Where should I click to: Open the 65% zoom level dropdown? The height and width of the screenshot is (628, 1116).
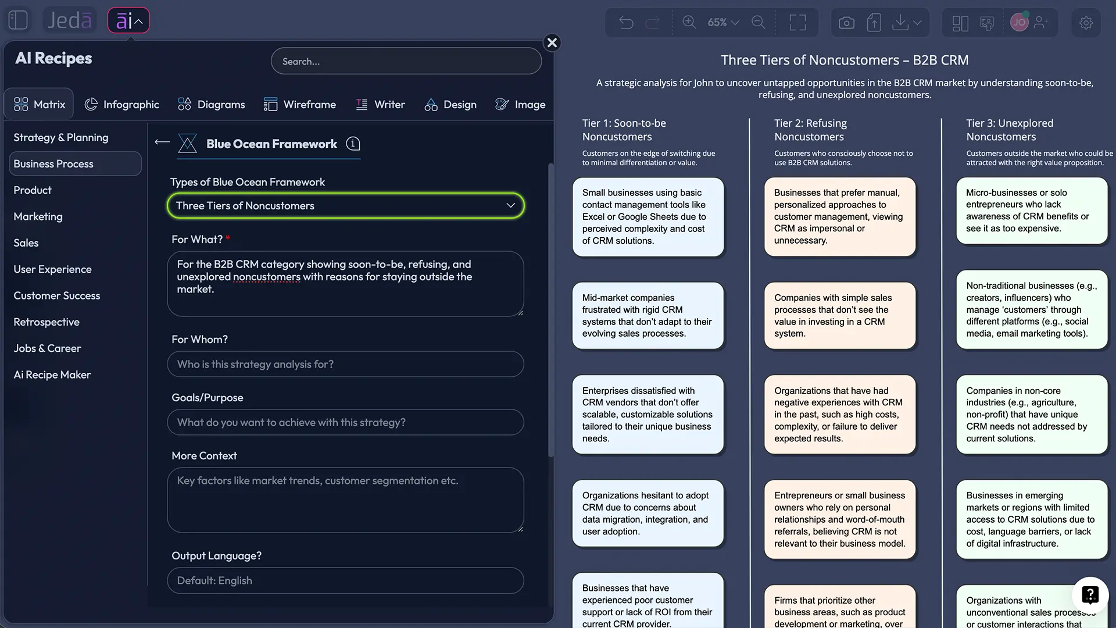pyautogui.click(x=723, y=22)
